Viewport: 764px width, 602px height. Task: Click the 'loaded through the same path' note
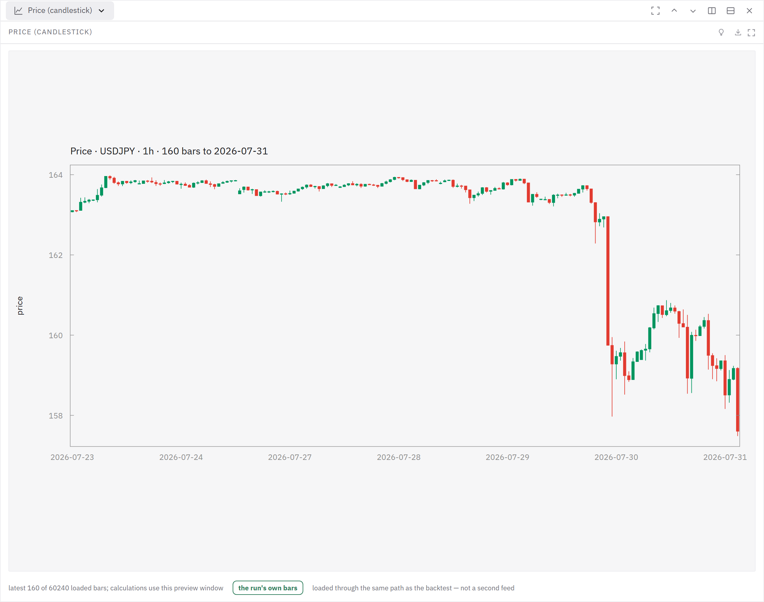point(413,588)
